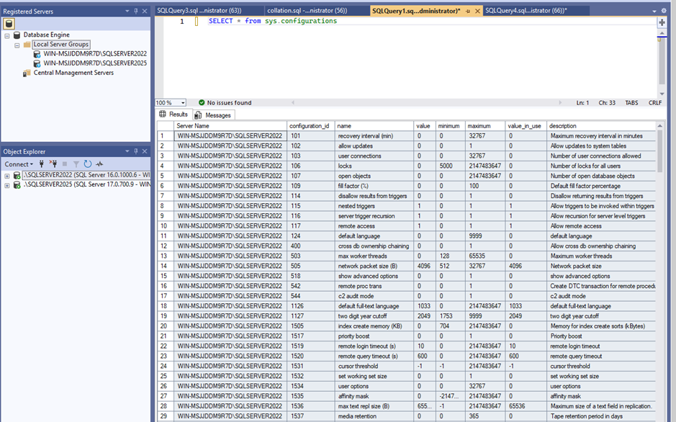Open the Results tab

[x=173, y=115]
